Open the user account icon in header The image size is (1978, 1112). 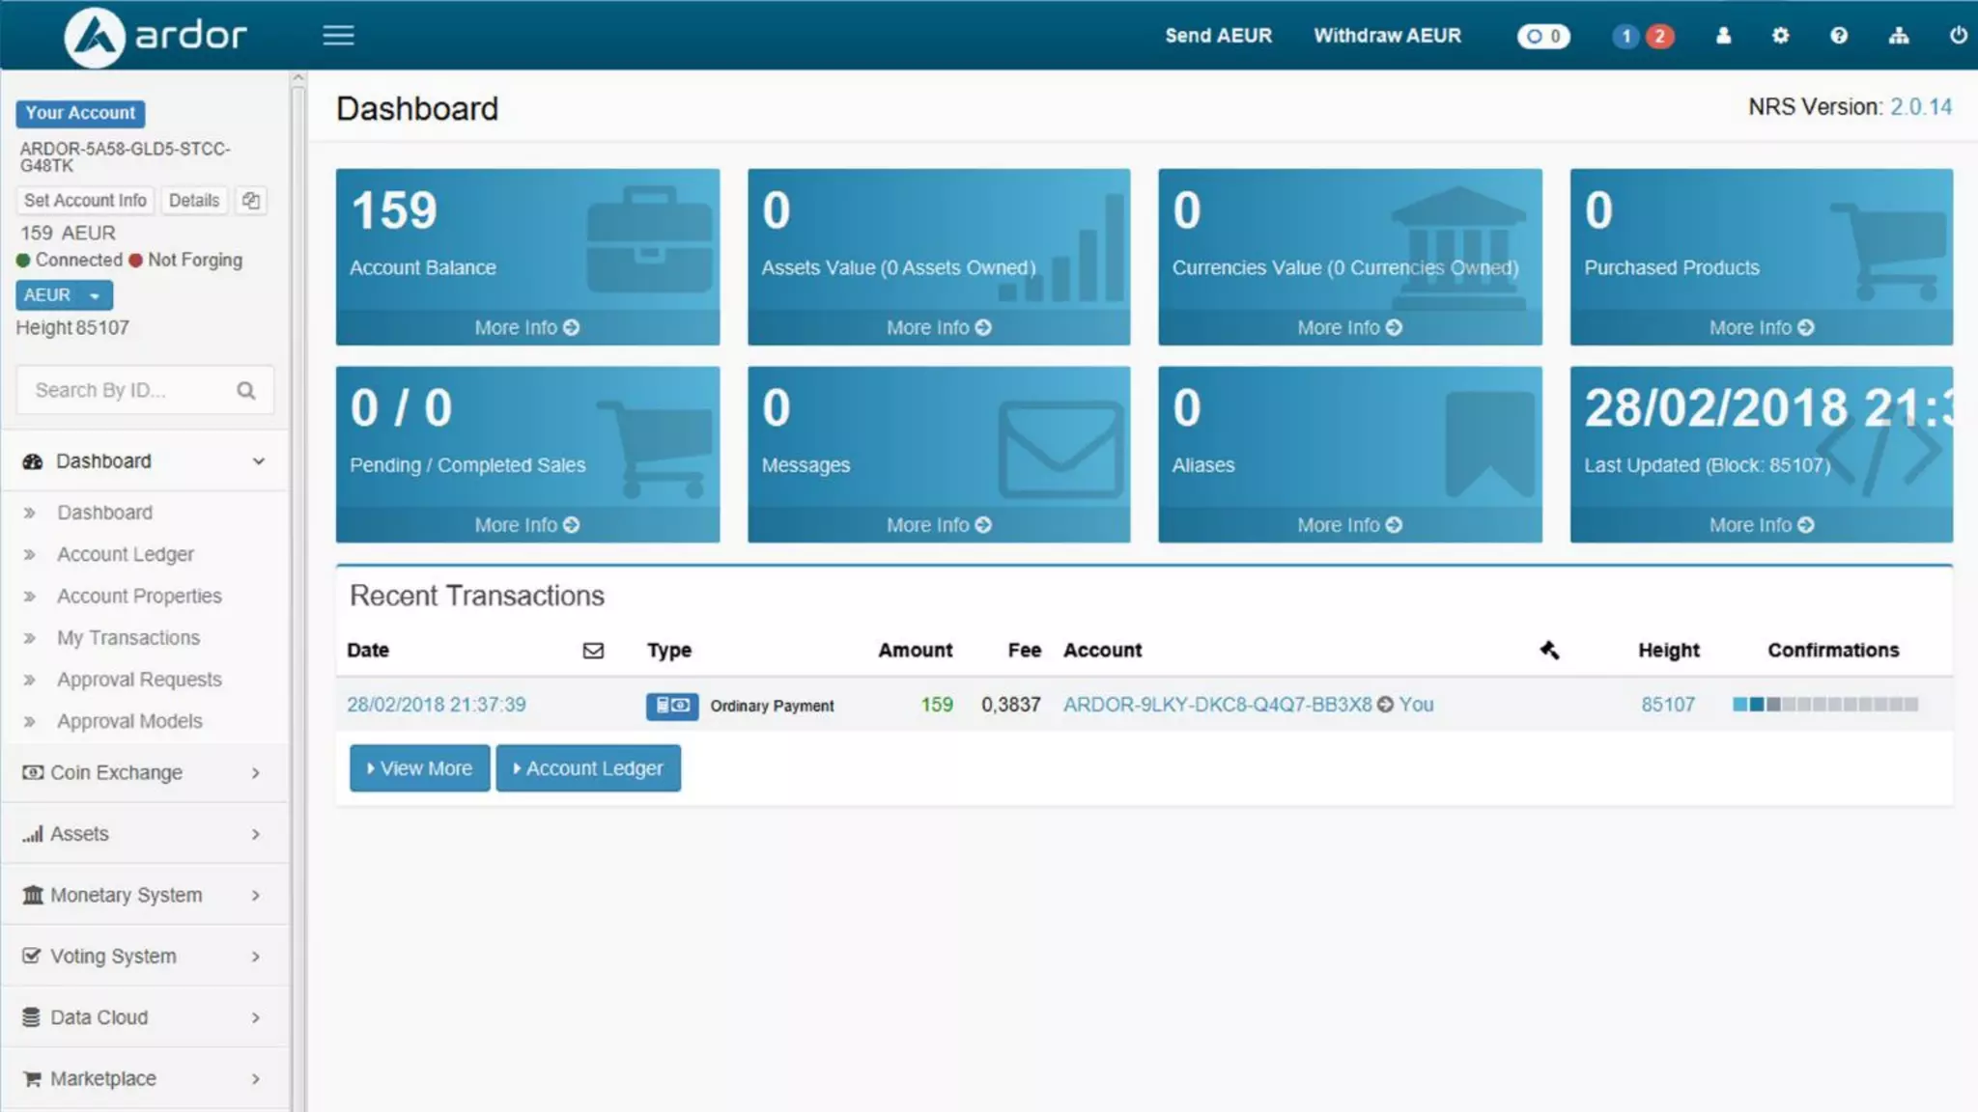tap(1723, 36)
